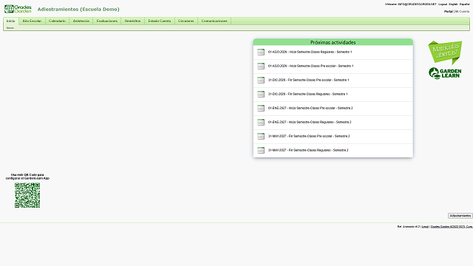Click the Adiestramientos button
Image resolution: width=473 pixels, height=266 pixels.
(460, 216)
